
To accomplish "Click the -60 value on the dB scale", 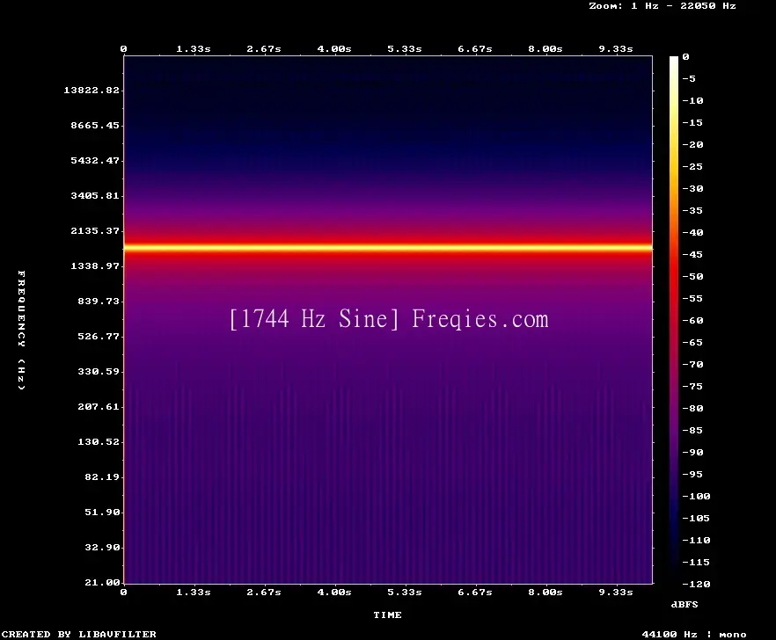I will click(692, 321).
